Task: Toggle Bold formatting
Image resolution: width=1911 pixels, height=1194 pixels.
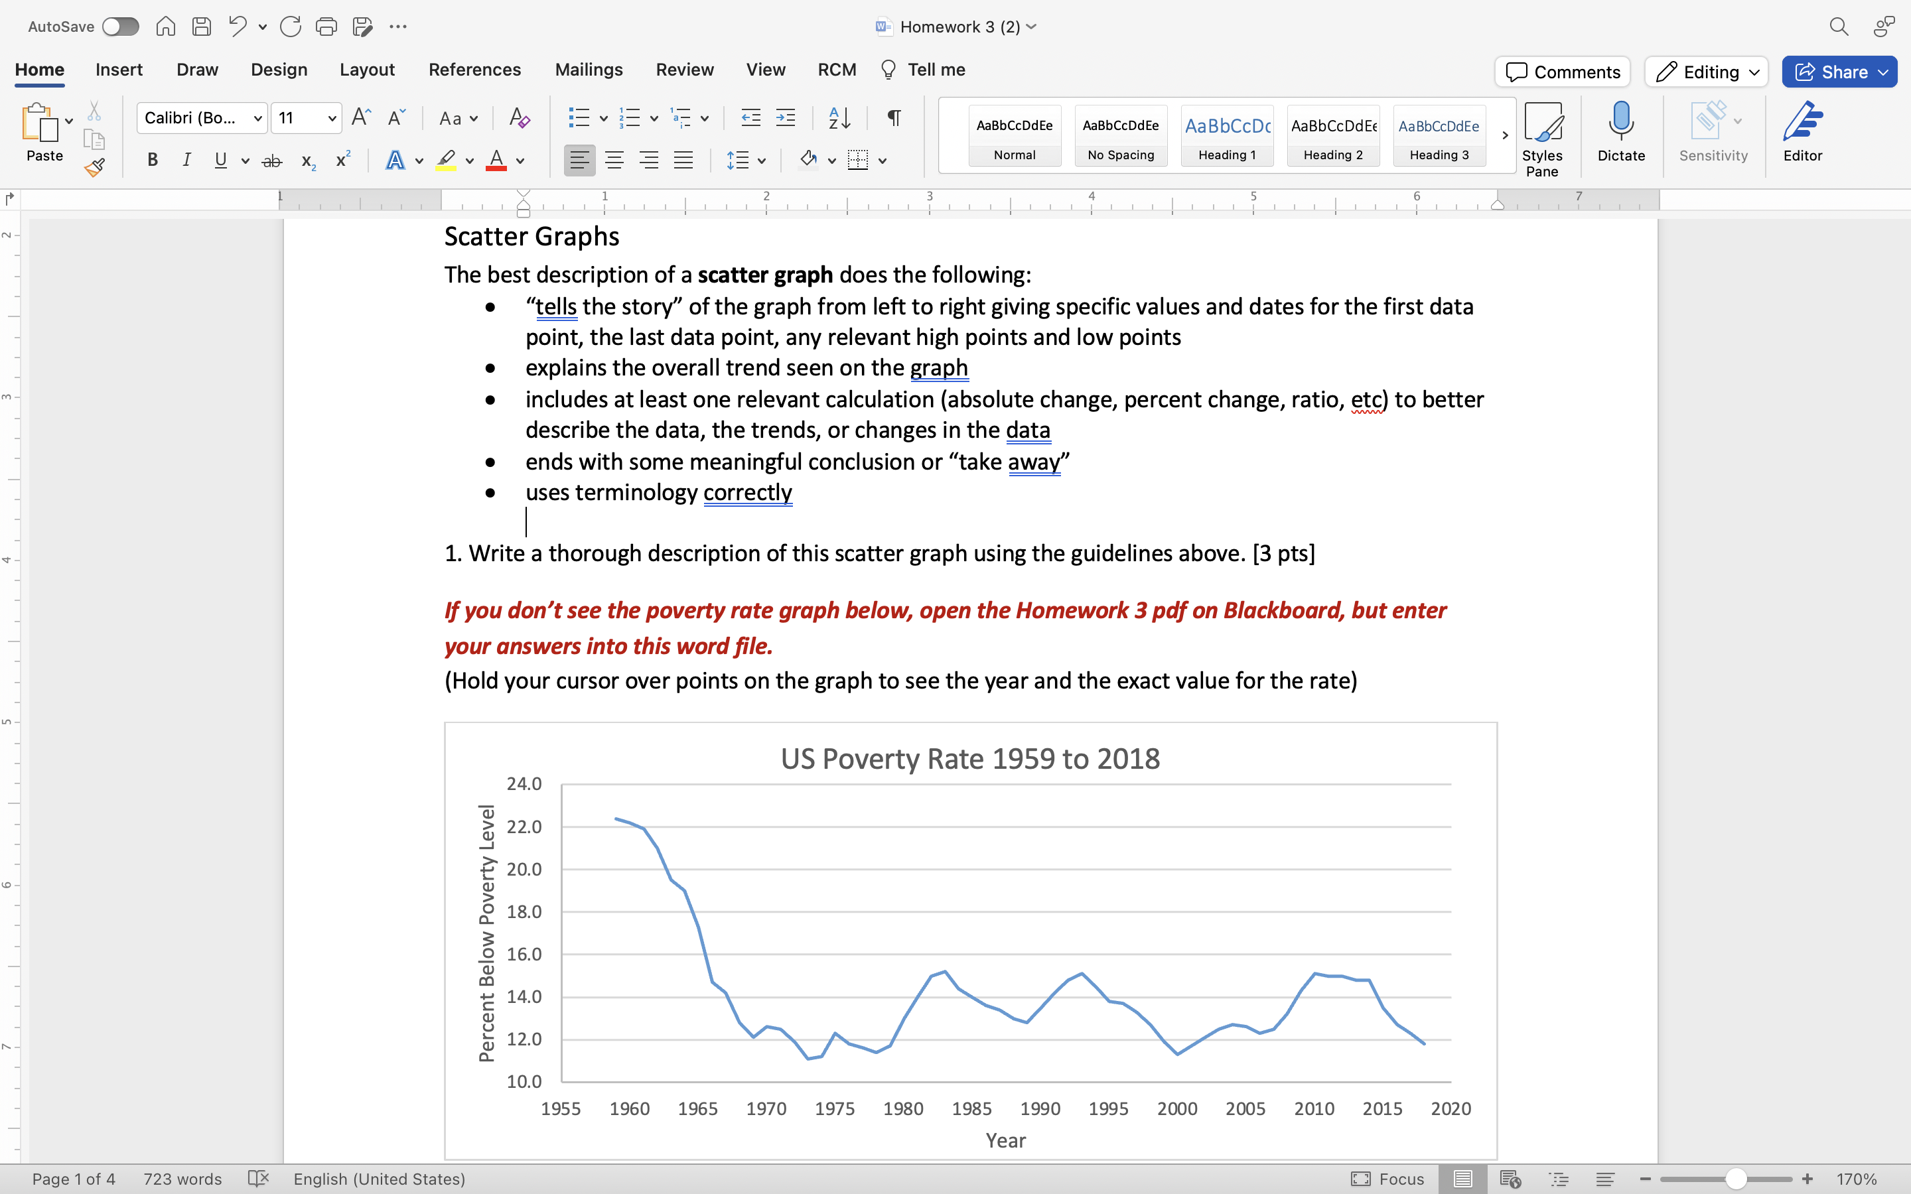Action: pos(153,161)
